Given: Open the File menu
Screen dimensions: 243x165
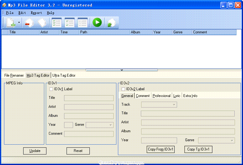Looking at the screenshot, I should pyautogui.click(x=10, y=13).
